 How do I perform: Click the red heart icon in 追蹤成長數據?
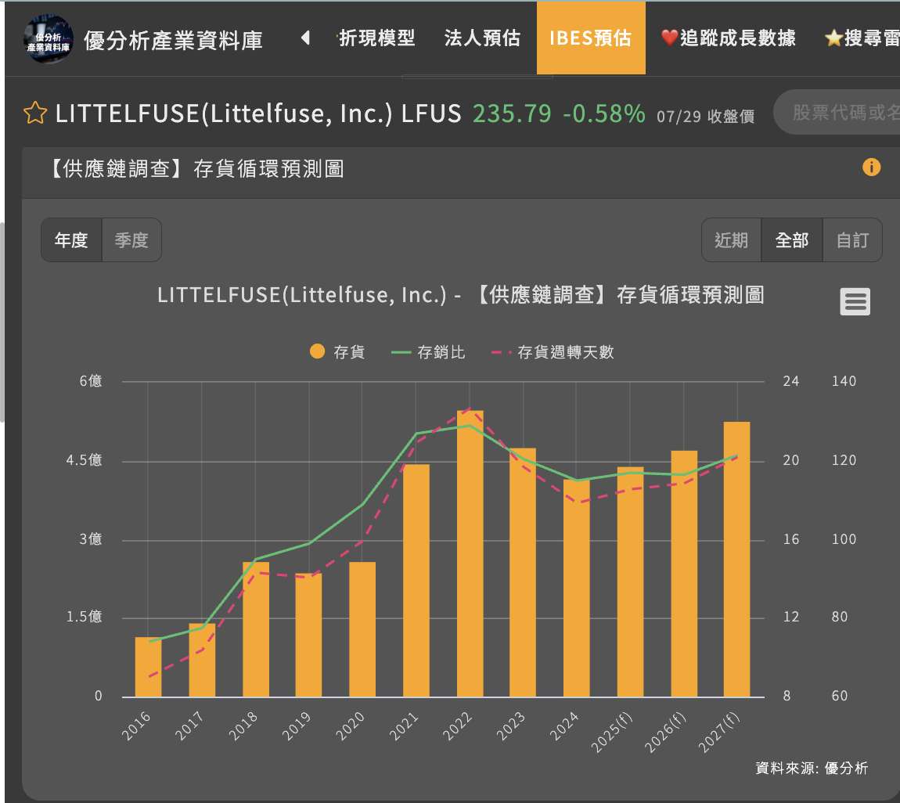[669, 38]
